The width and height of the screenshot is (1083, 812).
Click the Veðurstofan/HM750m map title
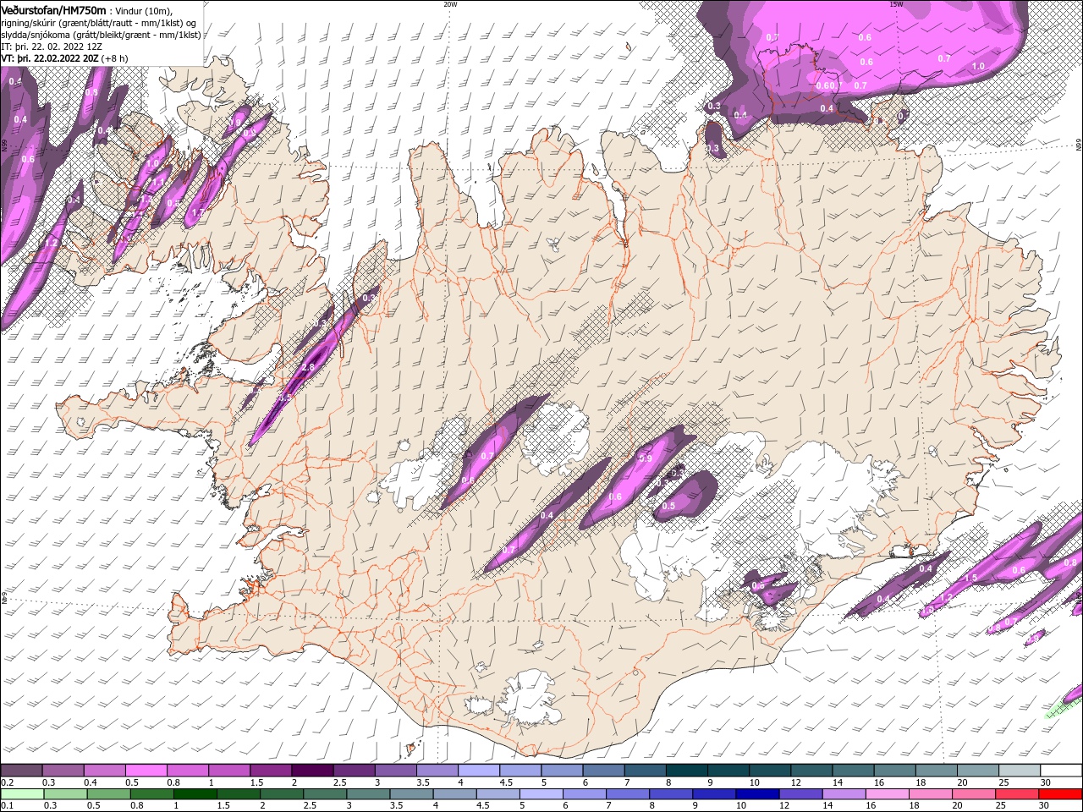(x=53, y=9)
